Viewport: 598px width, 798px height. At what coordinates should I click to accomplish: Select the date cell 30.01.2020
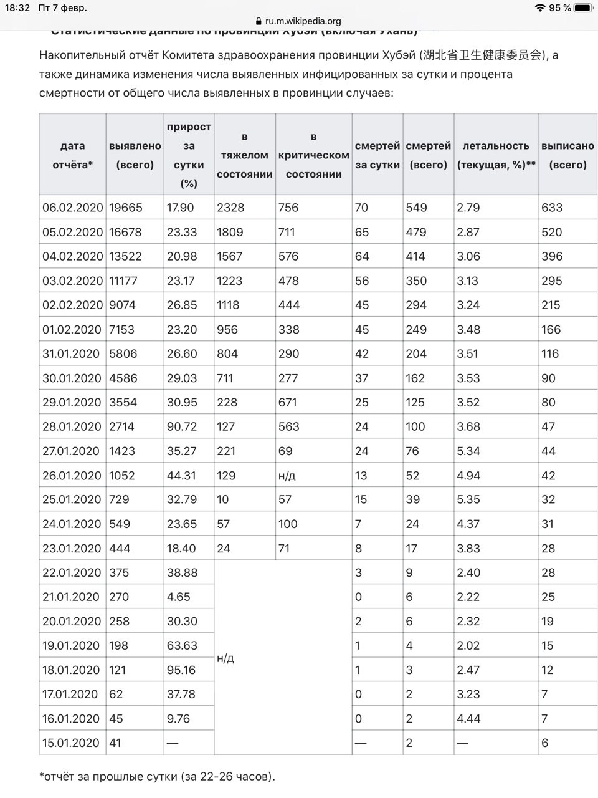click(72, 378)
